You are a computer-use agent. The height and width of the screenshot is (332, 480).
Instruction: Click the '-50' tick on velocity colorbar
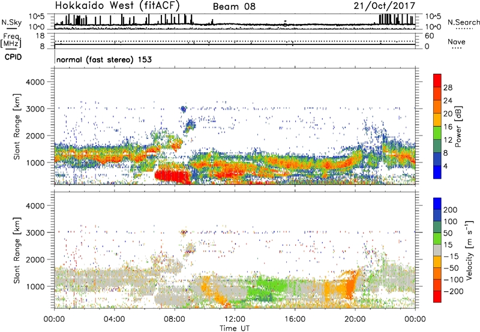[451, 268]
